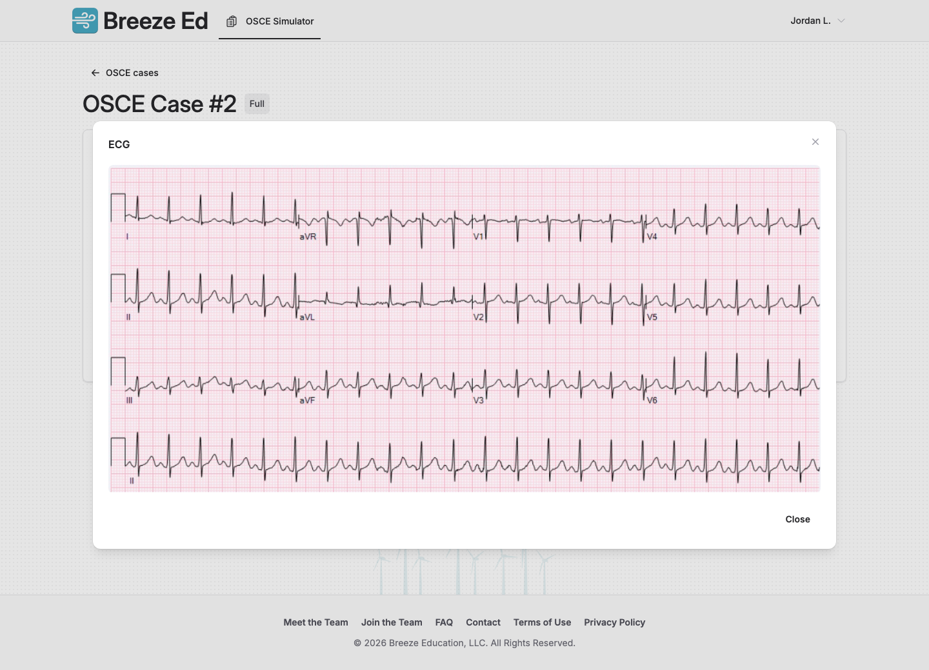This screenshot has height=670, width=929.
Task: Click the Jordan L. user name
Action: (x=810, y=21)
